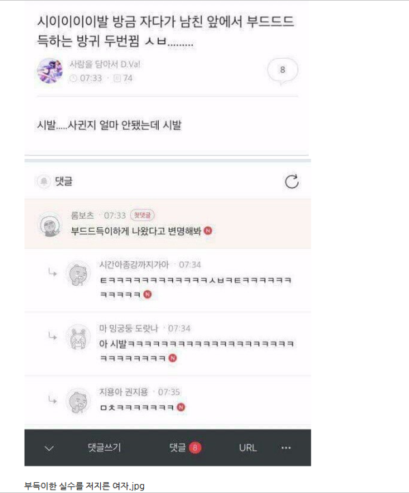The image size is (409, 493).
Task: Tap the 댓글쓰기 write comment button
Action: tap(104, 447)
